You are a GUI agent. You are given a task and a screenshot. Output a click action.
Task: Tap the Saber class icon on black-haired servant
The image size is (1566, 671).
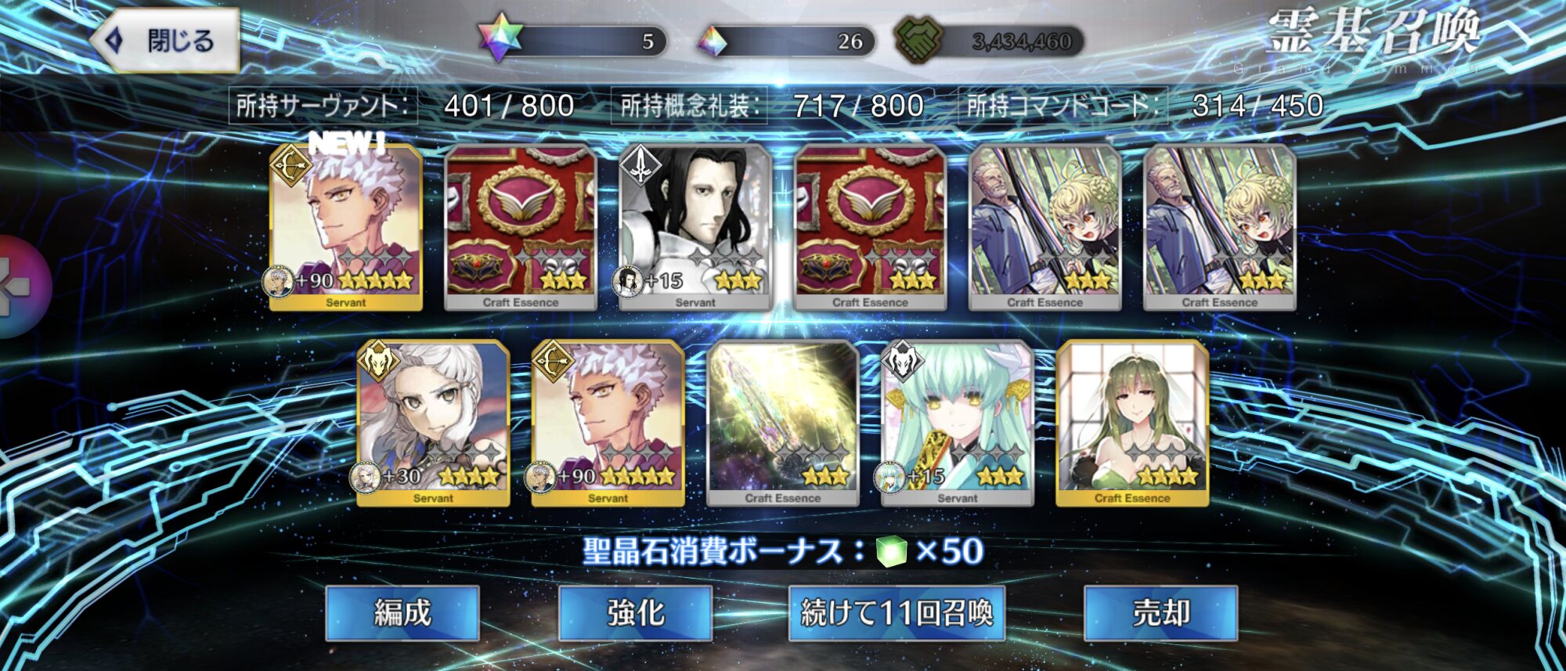[640, 165]
